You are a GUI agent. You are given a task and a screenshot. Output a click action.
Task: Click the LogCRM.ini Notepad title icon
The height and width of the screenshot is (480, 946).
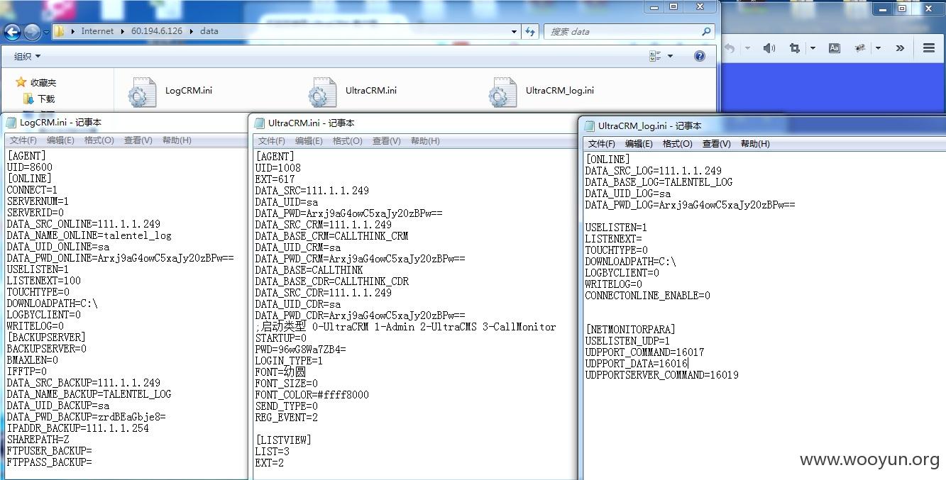point(11,123)
